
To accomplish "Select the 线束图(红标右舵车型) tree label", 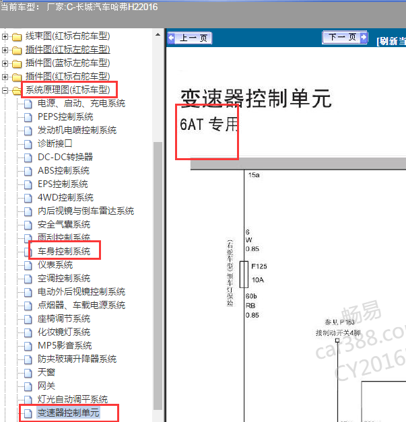I will point(68,36).
